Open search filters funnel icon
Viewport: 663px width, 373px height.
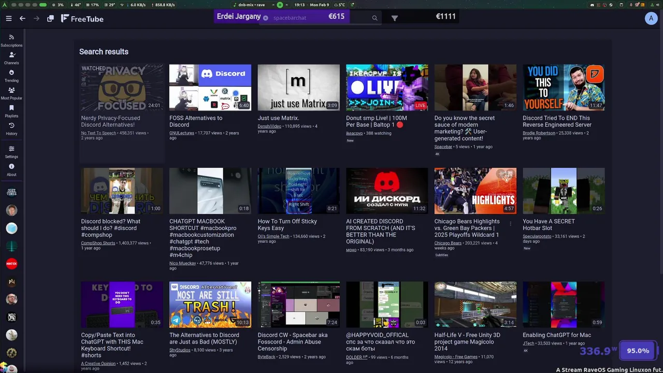(x=395, y=18)
